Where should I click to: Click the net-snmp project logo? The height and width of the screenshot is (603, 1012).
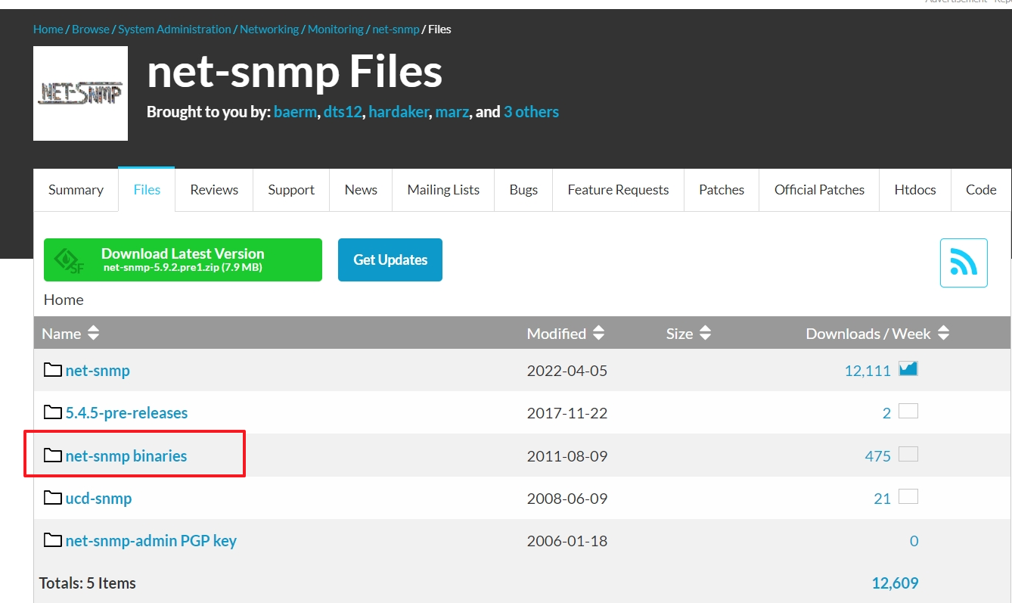pyautogui.click(x=80, y=93)
